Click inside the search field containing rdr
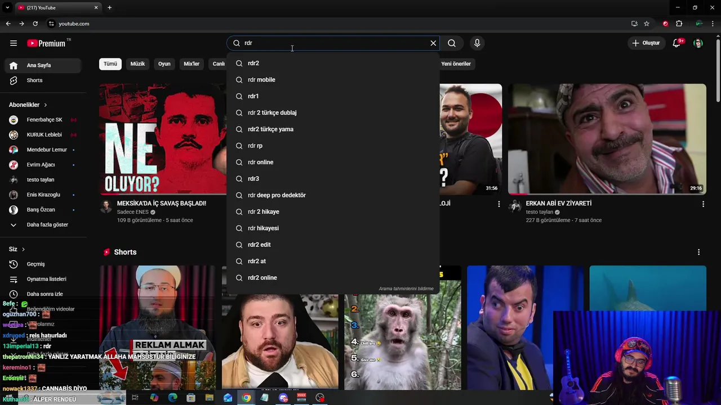721x405 pixels. tap(332, 43)
